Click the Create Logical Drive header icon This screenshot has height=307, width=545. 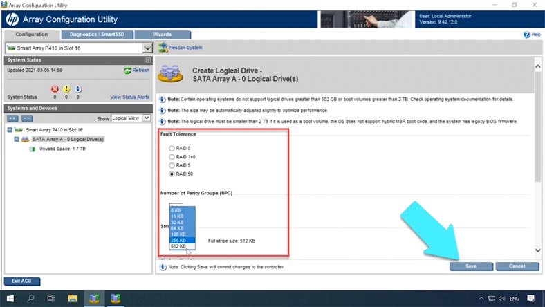pyautogui.click(x=170, y=74)
